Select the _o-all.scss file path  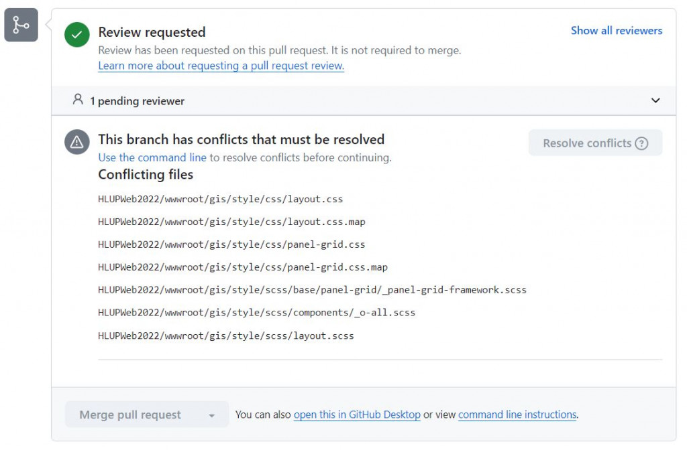256,313
